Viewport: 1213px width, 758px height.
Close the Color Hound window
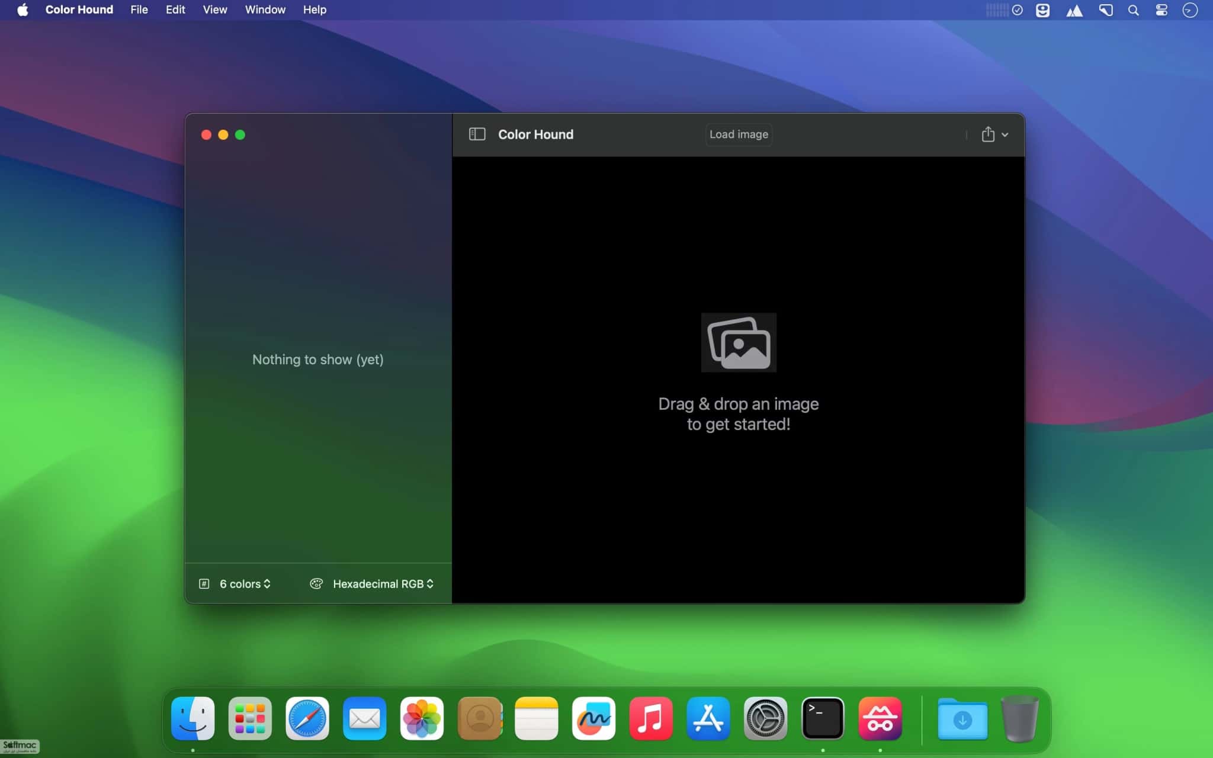(206, 135)
